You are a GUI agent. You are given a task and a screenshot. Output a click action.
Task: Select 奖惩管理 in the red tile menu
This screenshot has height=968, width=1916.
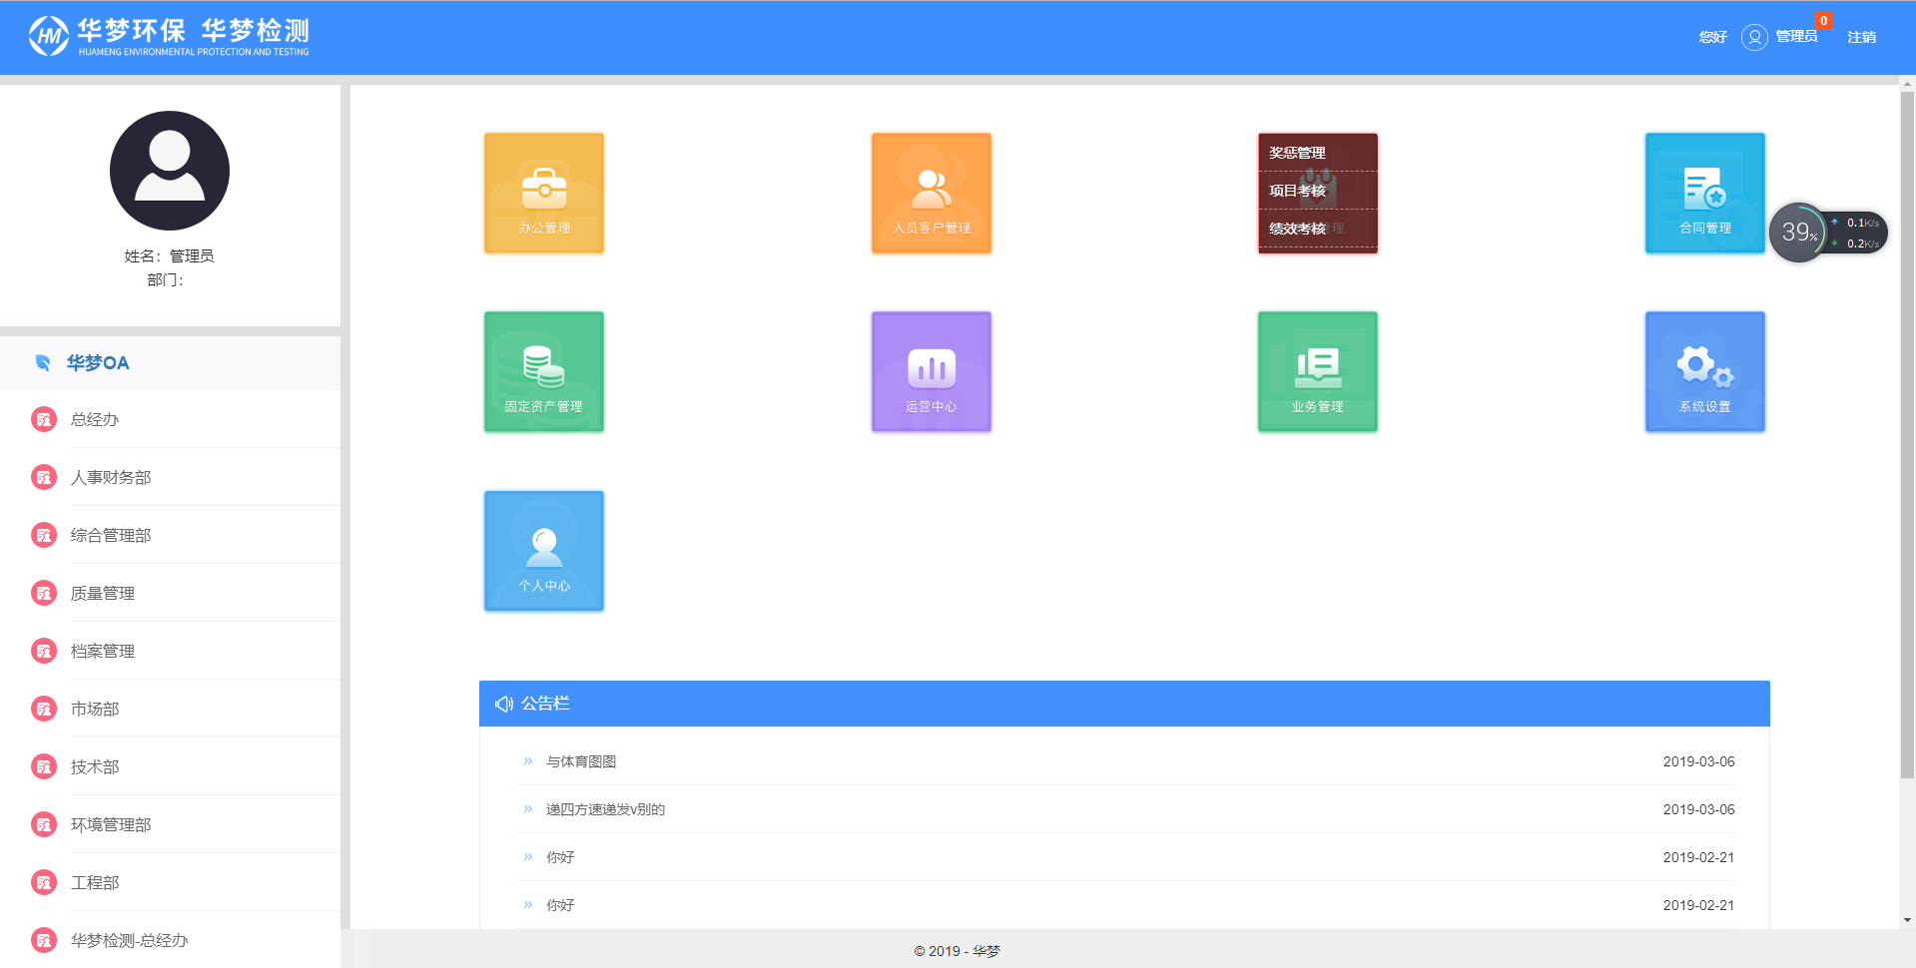[x=1297, y=153]
